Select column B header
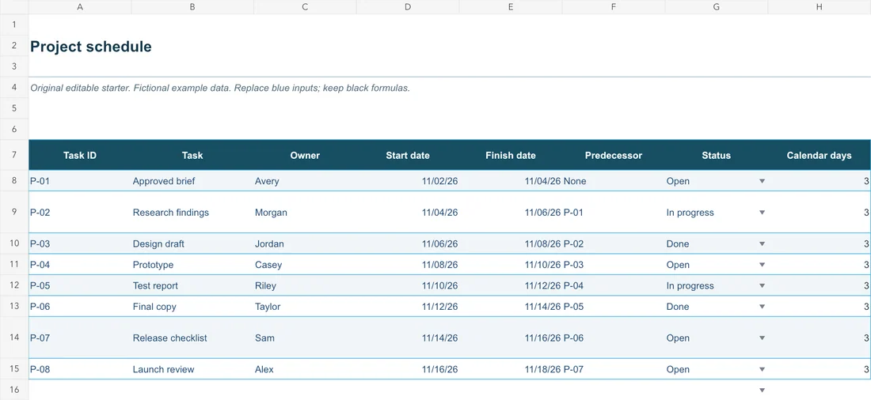 tap(192, 6)
